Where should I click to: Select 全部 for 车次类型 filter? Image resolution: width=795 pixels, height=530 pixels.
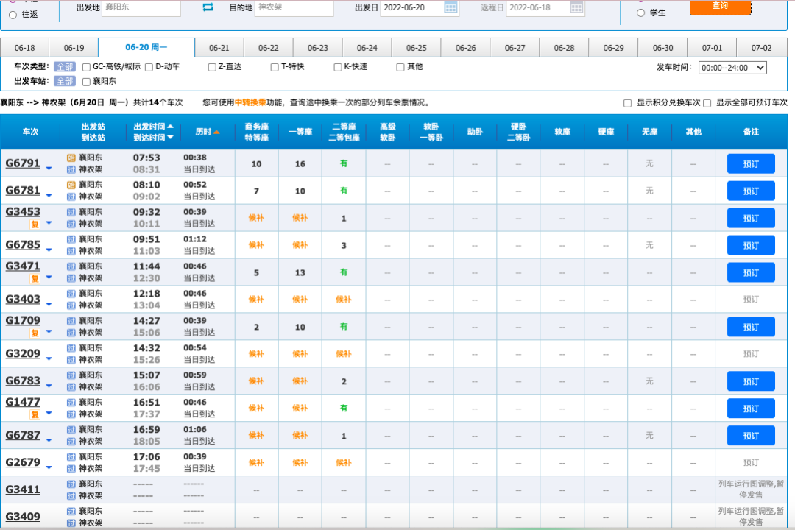pyautogui.click(x=64, y=67)
